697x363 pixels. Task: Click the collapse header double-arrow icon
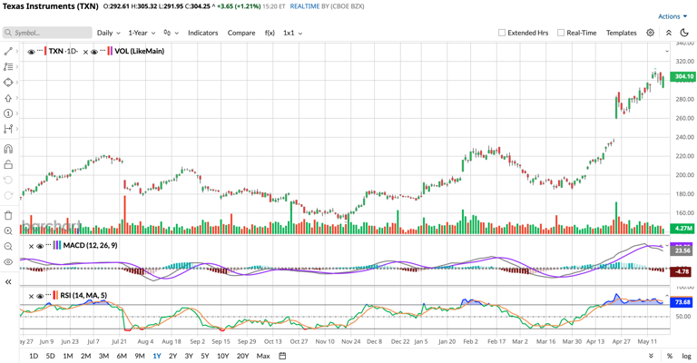[669, 33]
